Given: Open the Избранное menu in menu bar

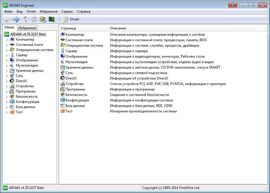Looking at the screenshot, I should [49, 12].
